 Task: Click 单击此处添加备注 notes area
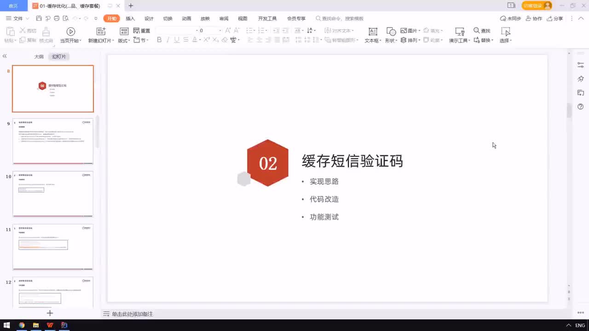pyautogui.click(x=132, y=314)
